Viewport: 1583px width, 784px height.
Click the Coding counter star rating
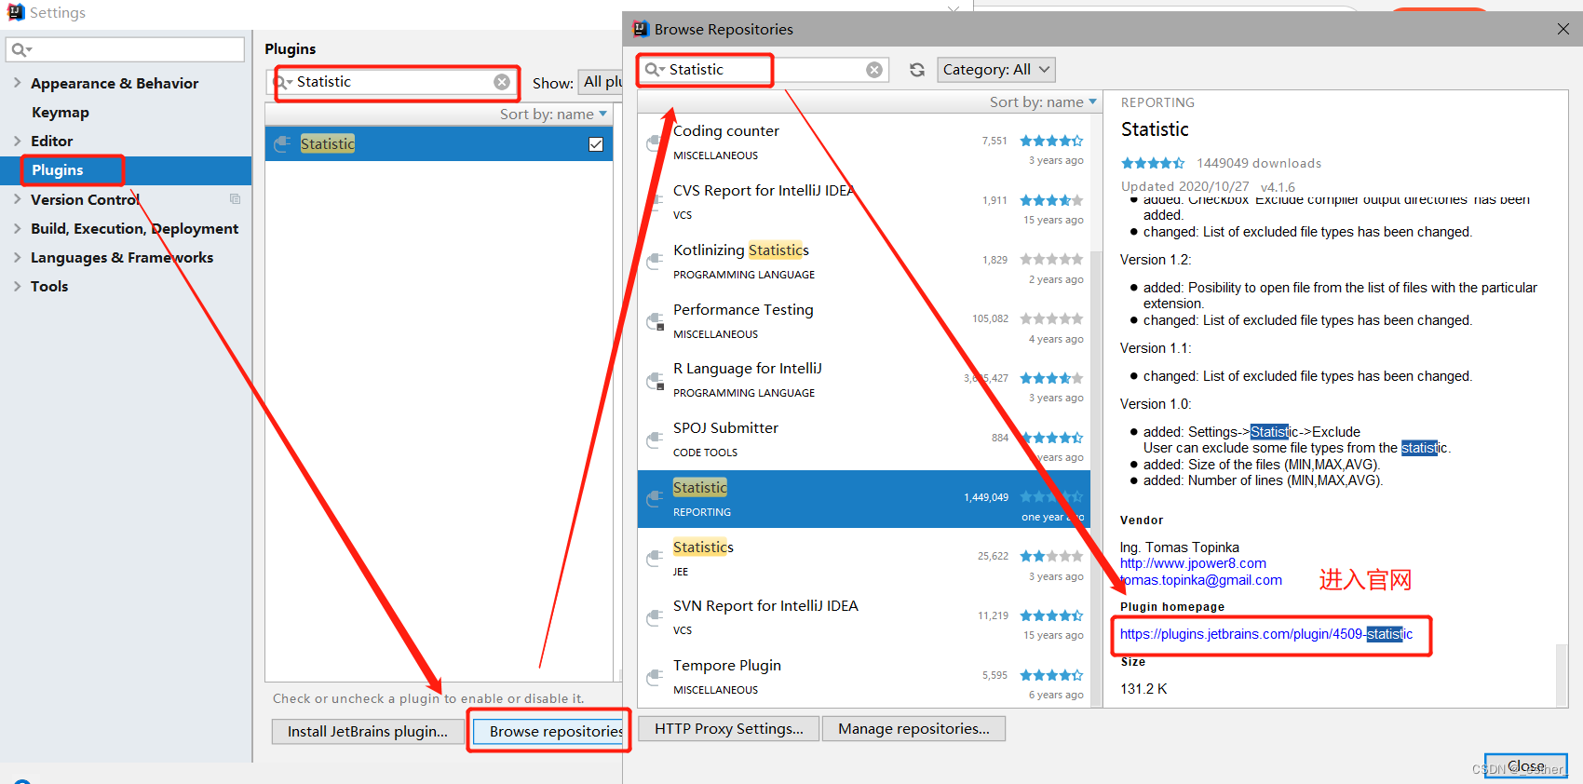point(1051,141)
